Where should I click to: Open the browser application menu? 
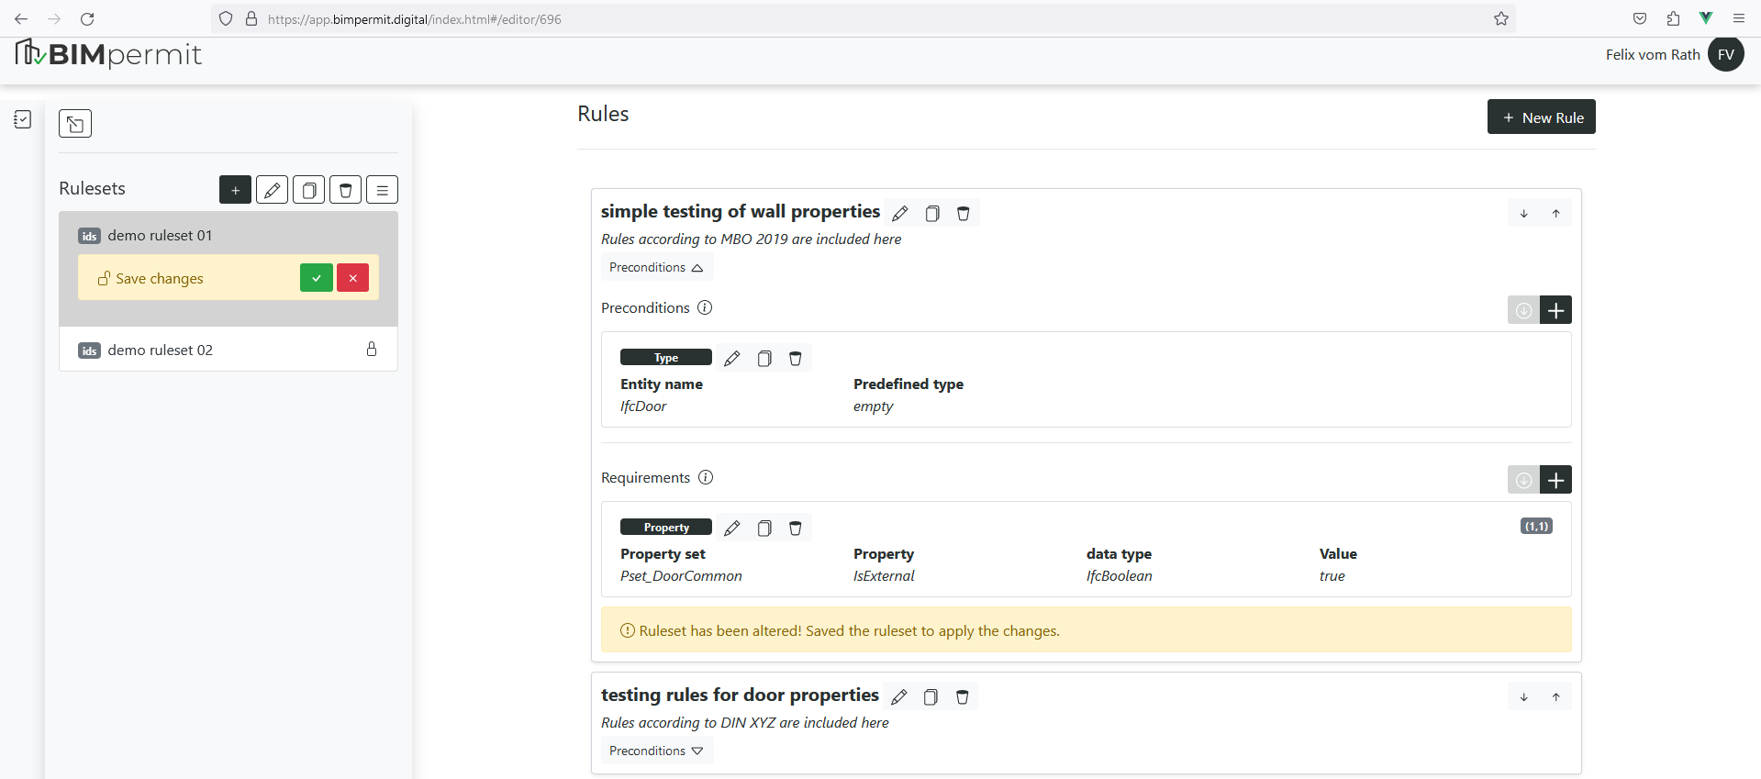point(1739,18)
